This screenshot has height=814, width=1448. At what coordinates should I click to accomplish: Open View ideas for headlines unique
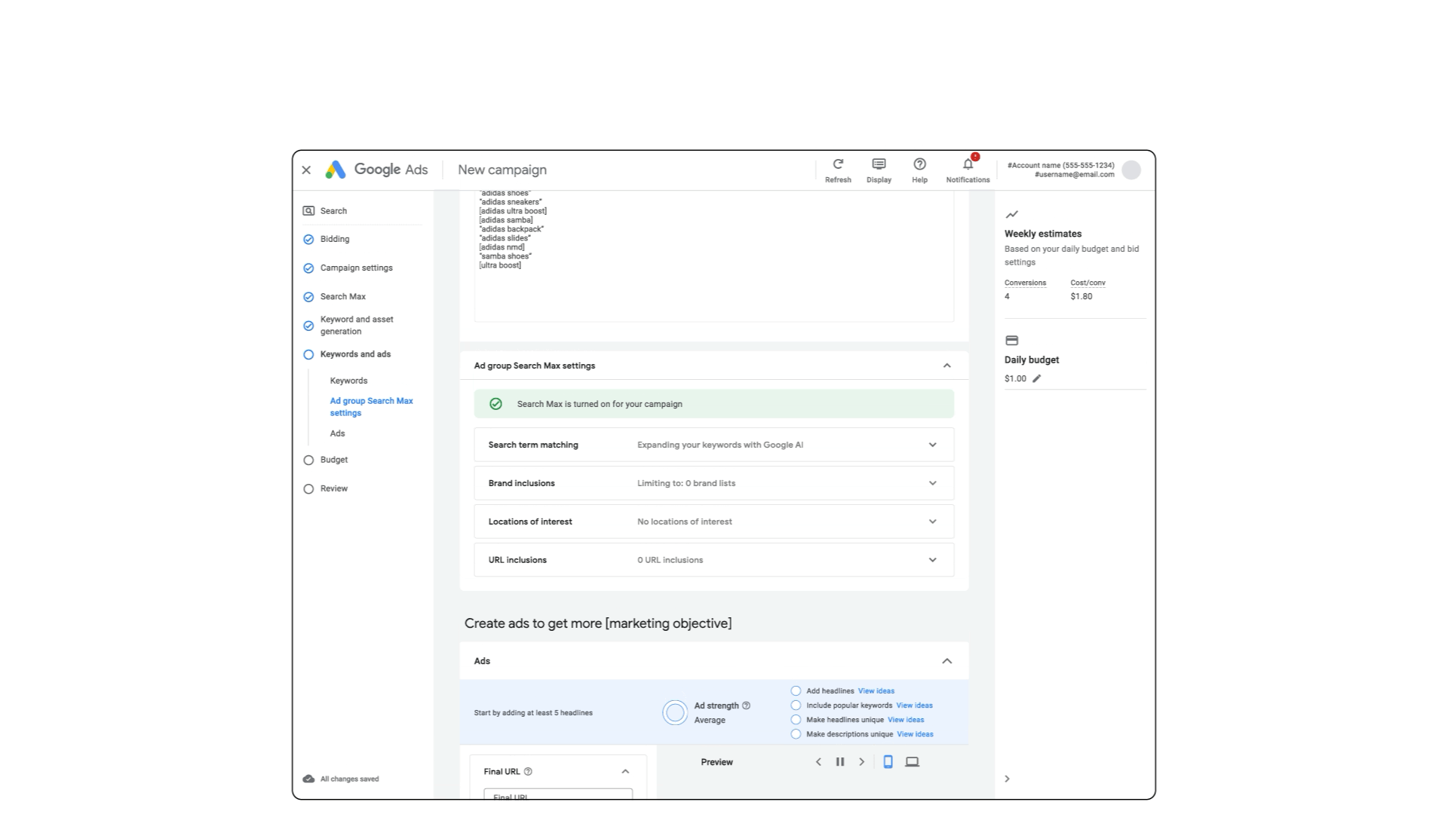tap(906, 720)
